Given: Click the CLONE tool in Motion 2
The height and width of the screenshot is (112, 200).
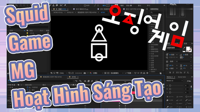Looking at the screenshot, I should 170,100.
